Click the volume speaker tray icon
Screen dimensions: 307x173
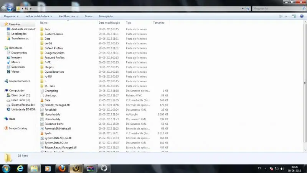pos(283,168)
